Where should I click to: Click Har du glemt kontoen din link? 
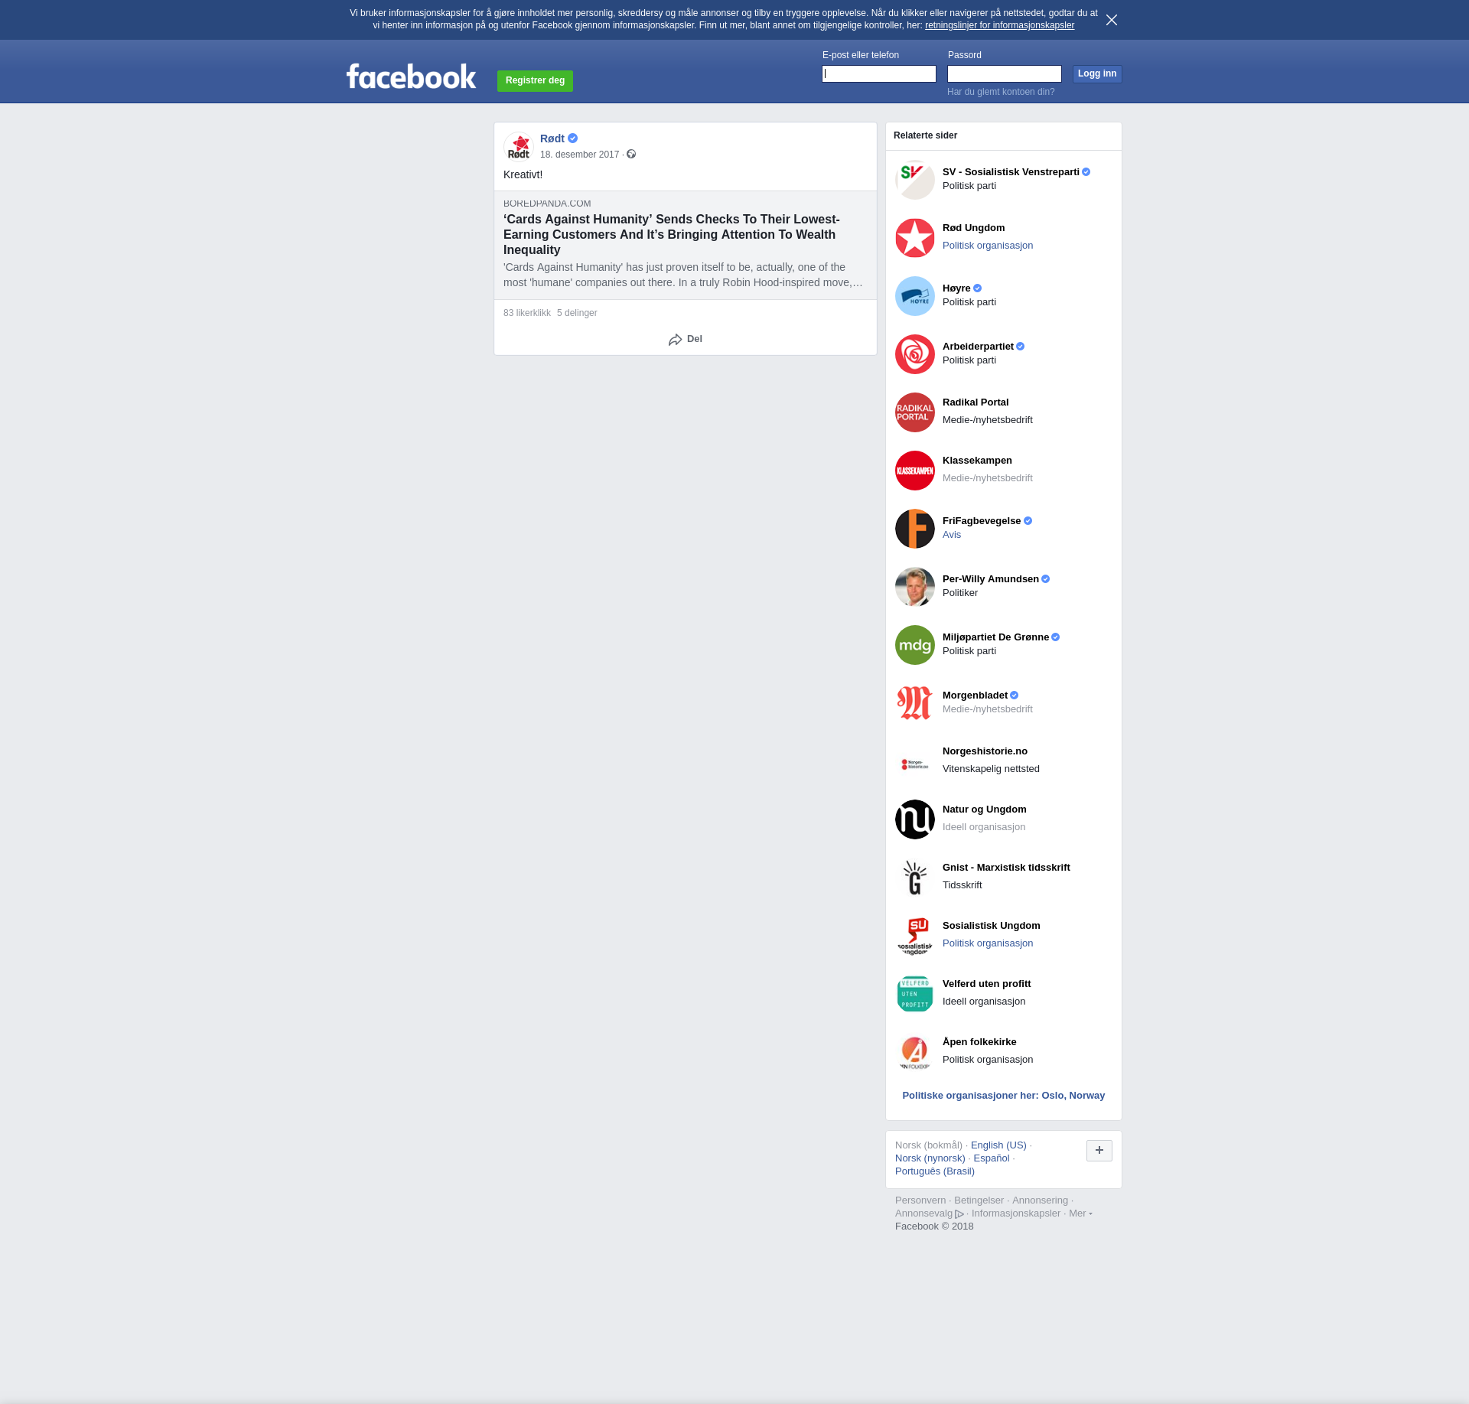pos(1001,92)
